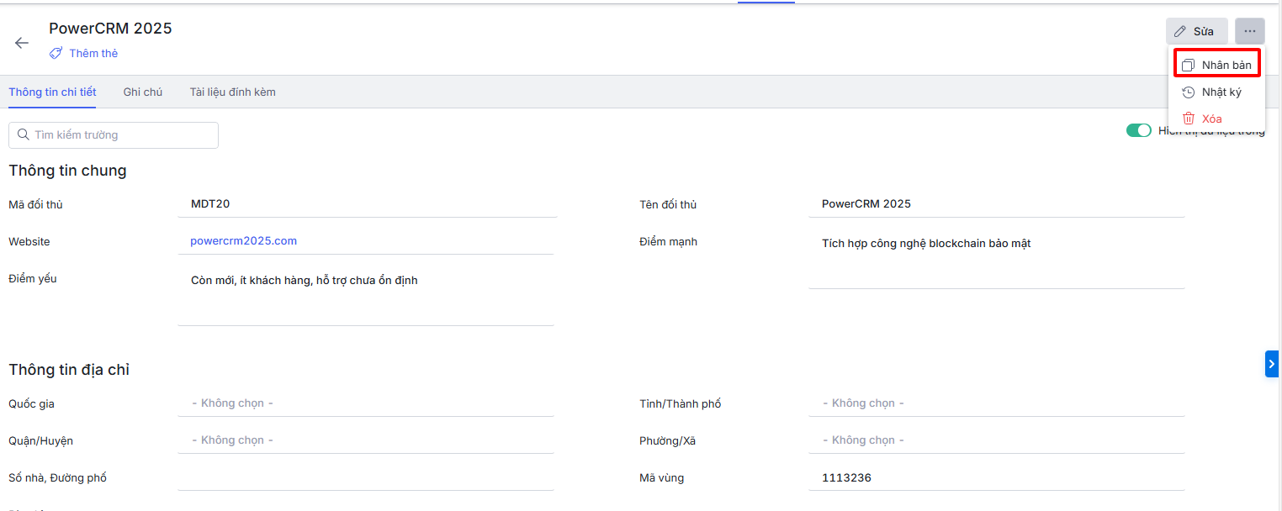This screenshot has width=1282, height=511.
Task: Click the Điểm yếu text field
Action: [365, 295]
